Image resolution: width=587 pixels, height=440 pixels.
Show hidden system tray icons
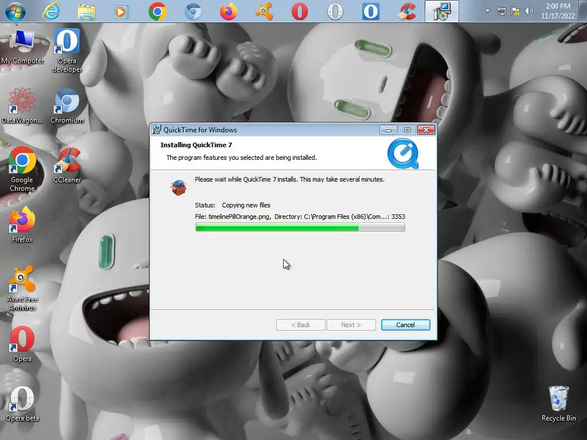[x=487, y=11]
